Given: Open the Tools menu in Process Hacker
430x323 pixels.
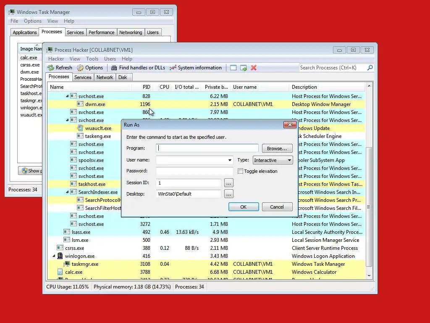Looking at the screenshot, I should click(92, 59).
